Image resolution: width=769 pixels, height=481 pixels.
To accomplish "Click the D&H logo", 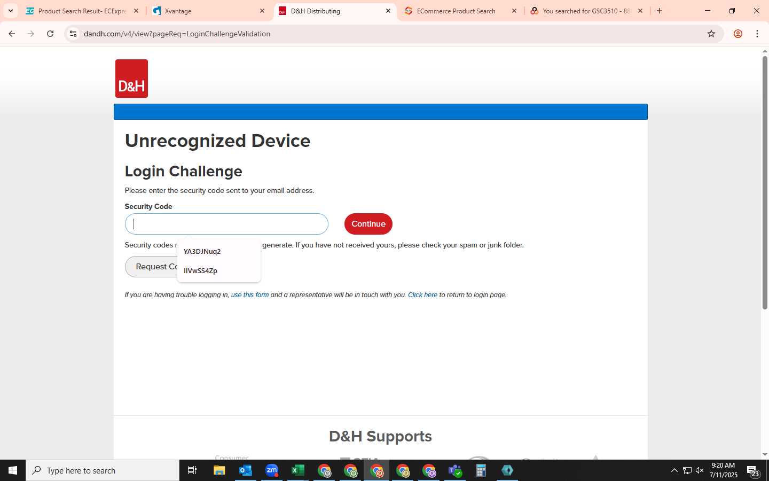I will click(131, 79).
